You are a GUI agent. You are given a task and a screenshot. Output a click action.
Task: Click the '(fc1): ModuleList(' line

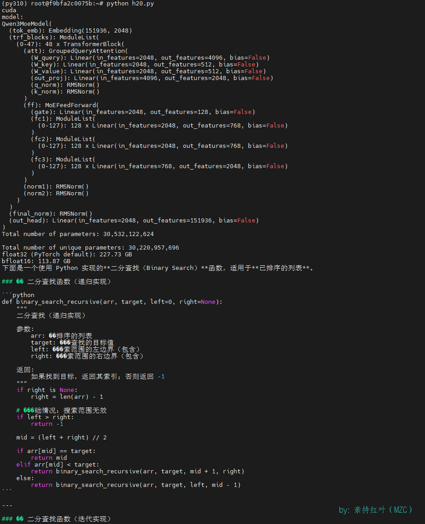63,119
